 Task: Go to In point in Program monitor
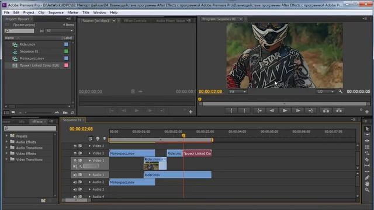click(259, 110)
